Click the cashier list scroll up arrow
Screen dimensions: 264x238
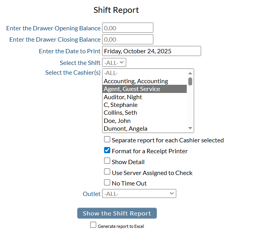(190, 73)
